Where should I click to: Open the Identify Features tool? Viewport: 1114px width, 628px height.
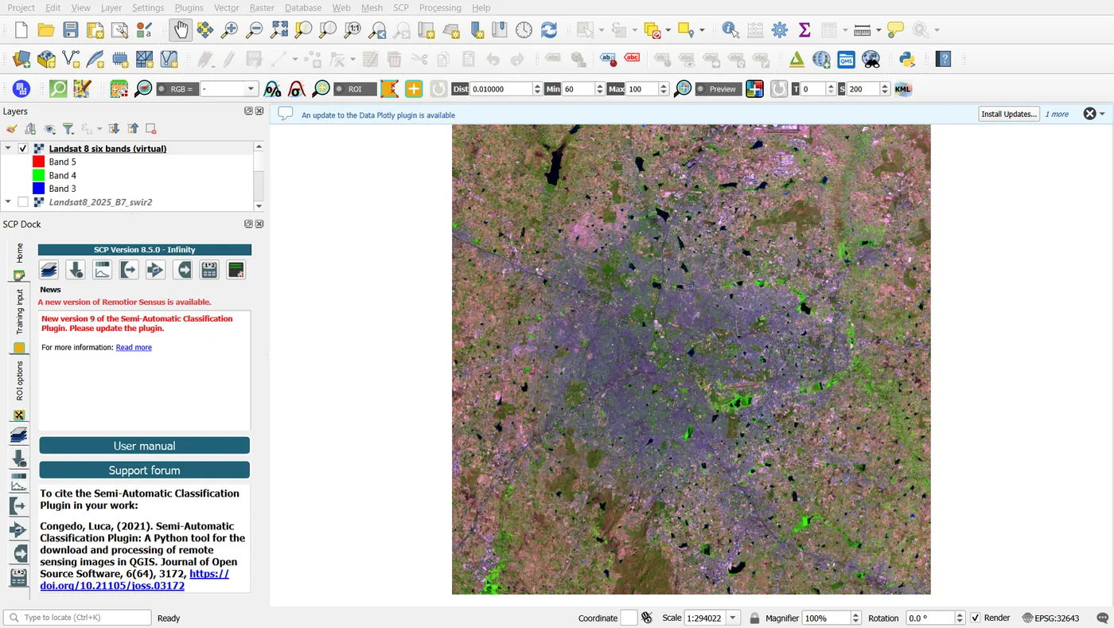[x=730, y=30]
